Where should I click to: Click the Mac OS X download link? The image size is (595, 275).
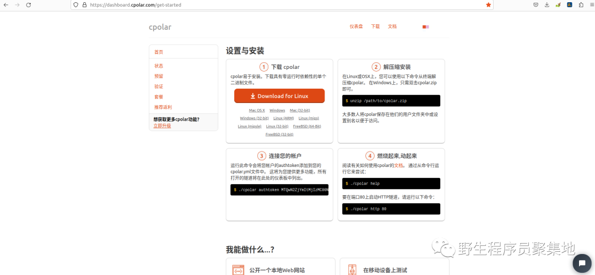257,110
